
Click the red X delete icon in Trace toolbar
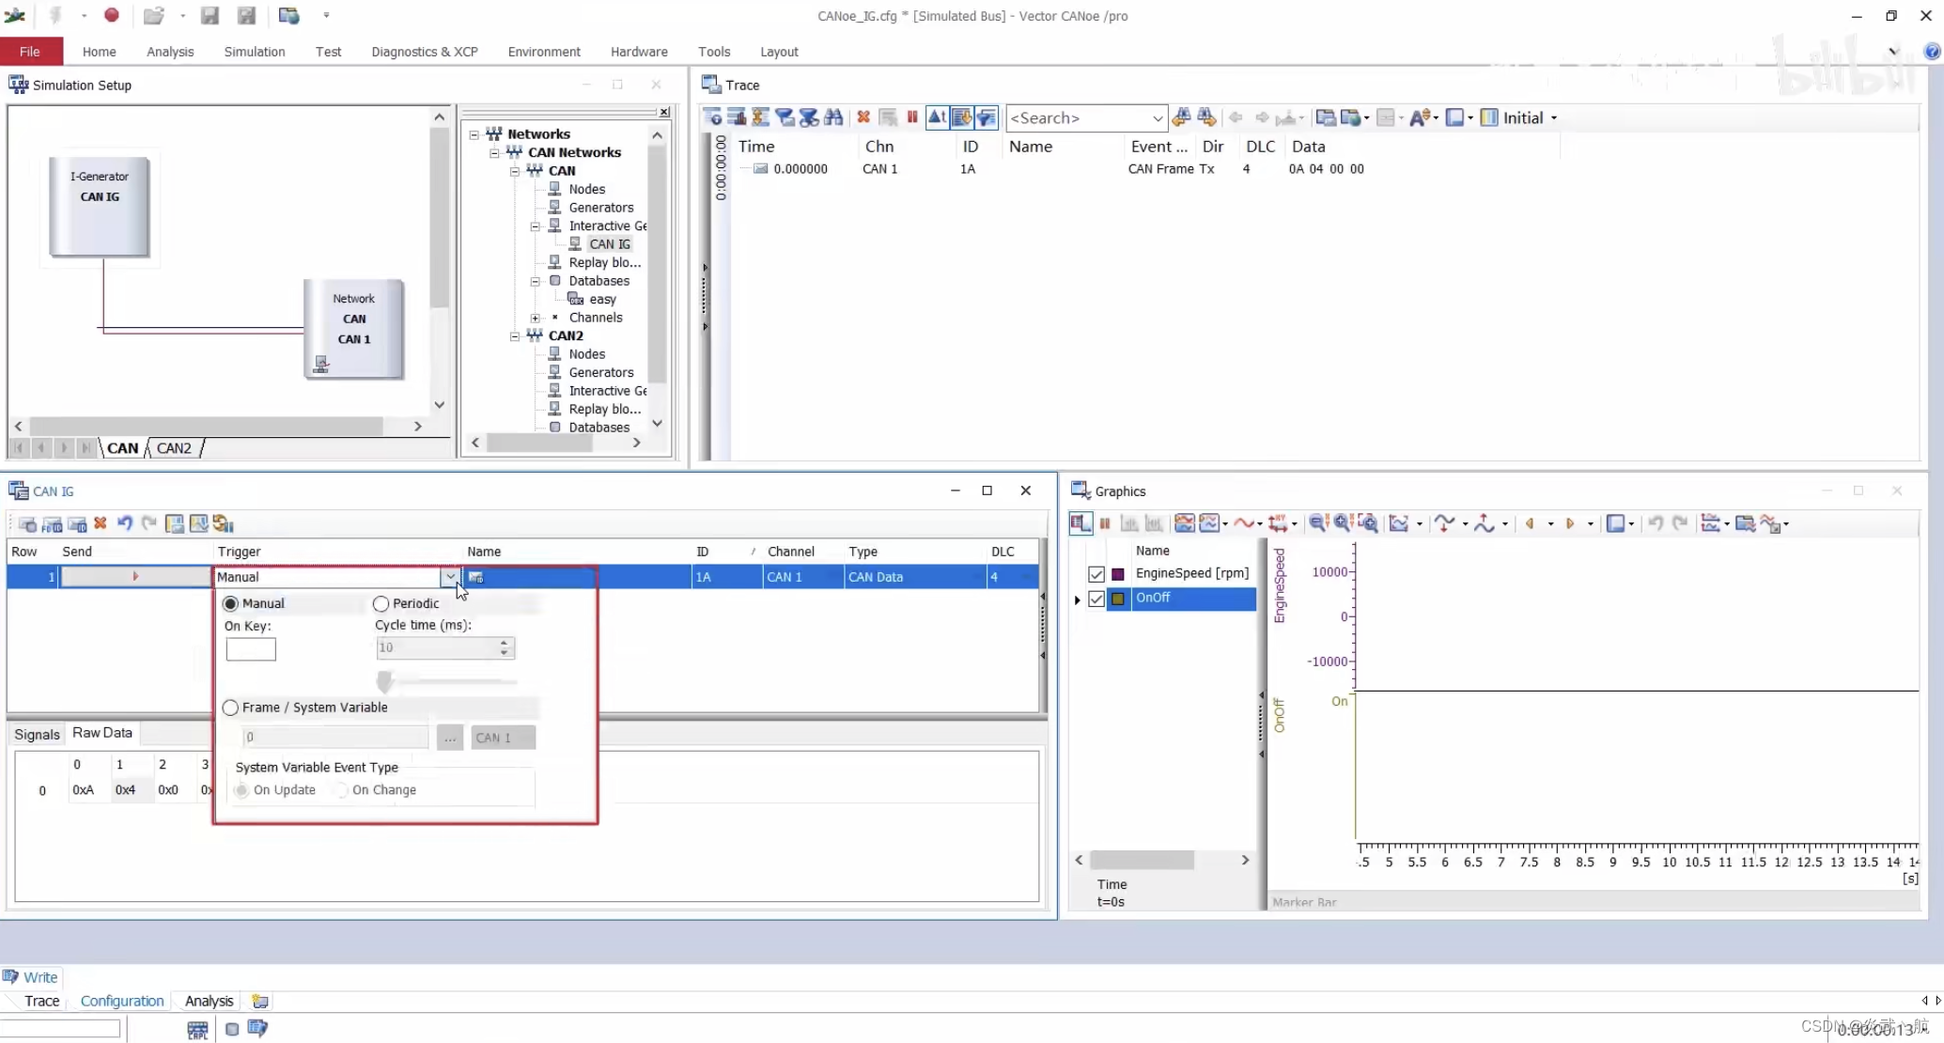[863, 117]
